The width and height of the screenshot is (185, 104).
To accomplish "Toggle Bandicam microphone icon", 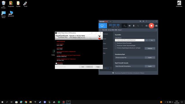I will (x=134, y=26).
